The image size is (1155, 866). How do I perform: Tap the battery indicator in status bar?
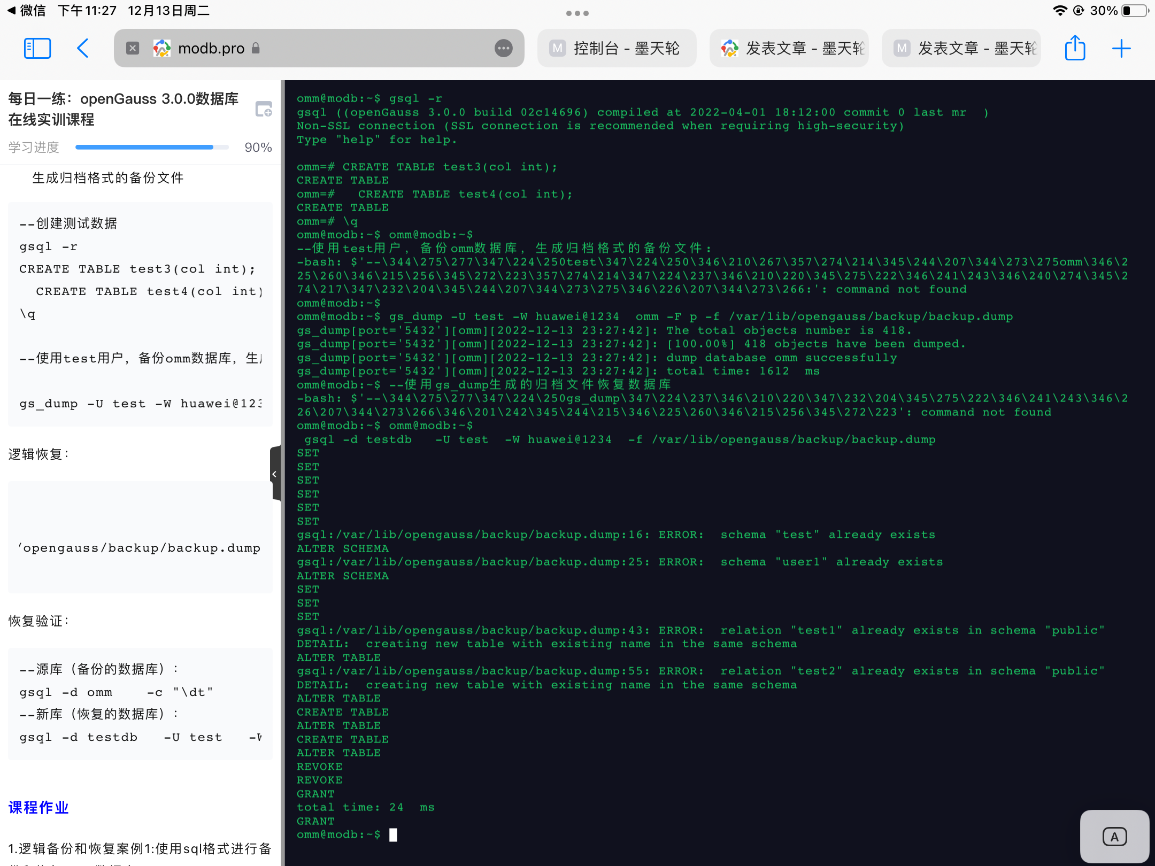pos(1135,11)
